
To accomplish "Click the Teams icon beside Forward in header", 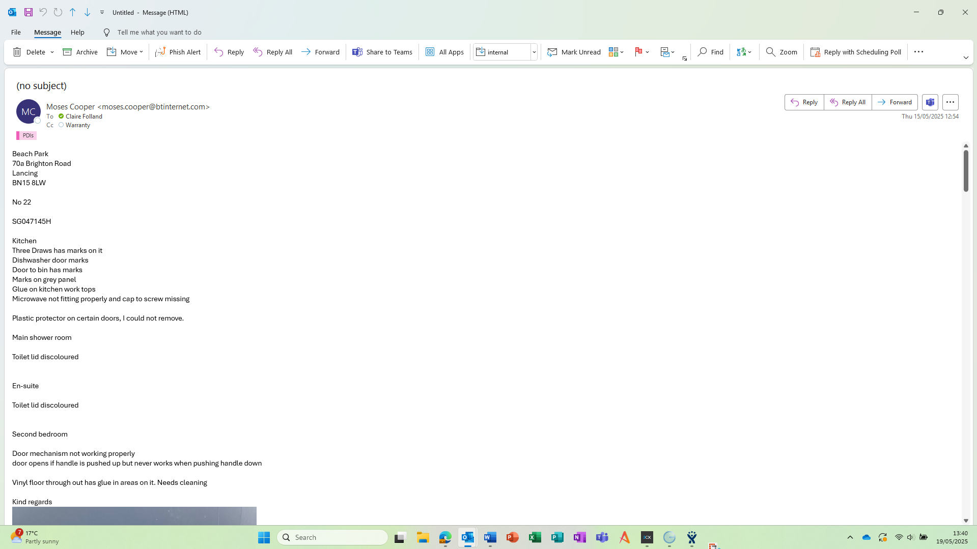I will tap(930, 102).
